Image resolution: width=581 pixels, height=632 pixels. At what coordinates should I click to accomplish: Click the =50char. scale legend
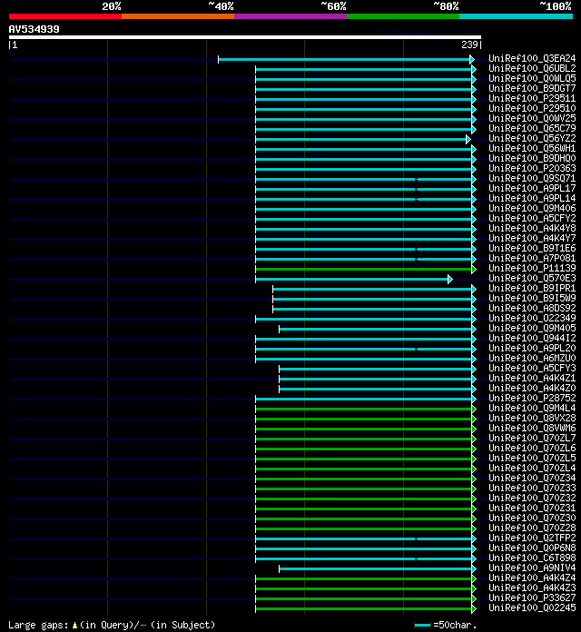coord(446,625)
